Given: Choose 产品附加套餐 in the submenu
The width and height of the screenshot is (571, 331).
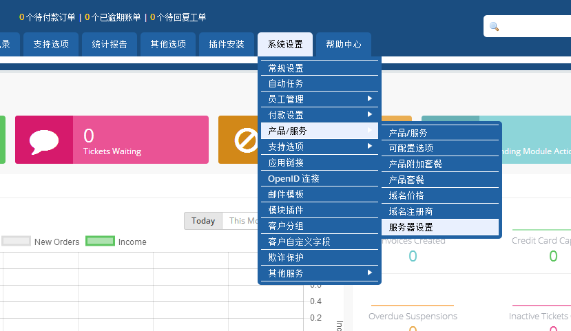Looking at the screenshot, I should (440, 164).
